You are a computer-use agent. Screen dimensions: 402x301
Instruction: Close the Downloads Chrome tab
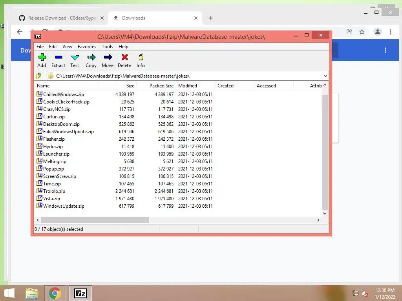196,18
